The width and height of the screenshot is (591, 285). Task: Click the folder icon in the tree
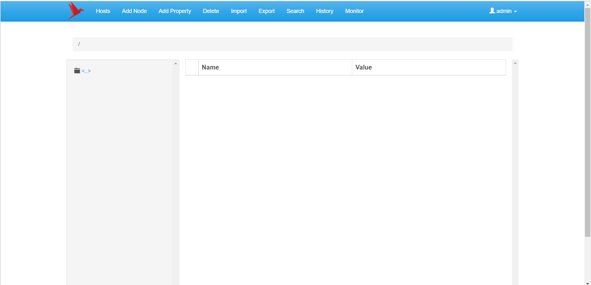tap(77, 70)
